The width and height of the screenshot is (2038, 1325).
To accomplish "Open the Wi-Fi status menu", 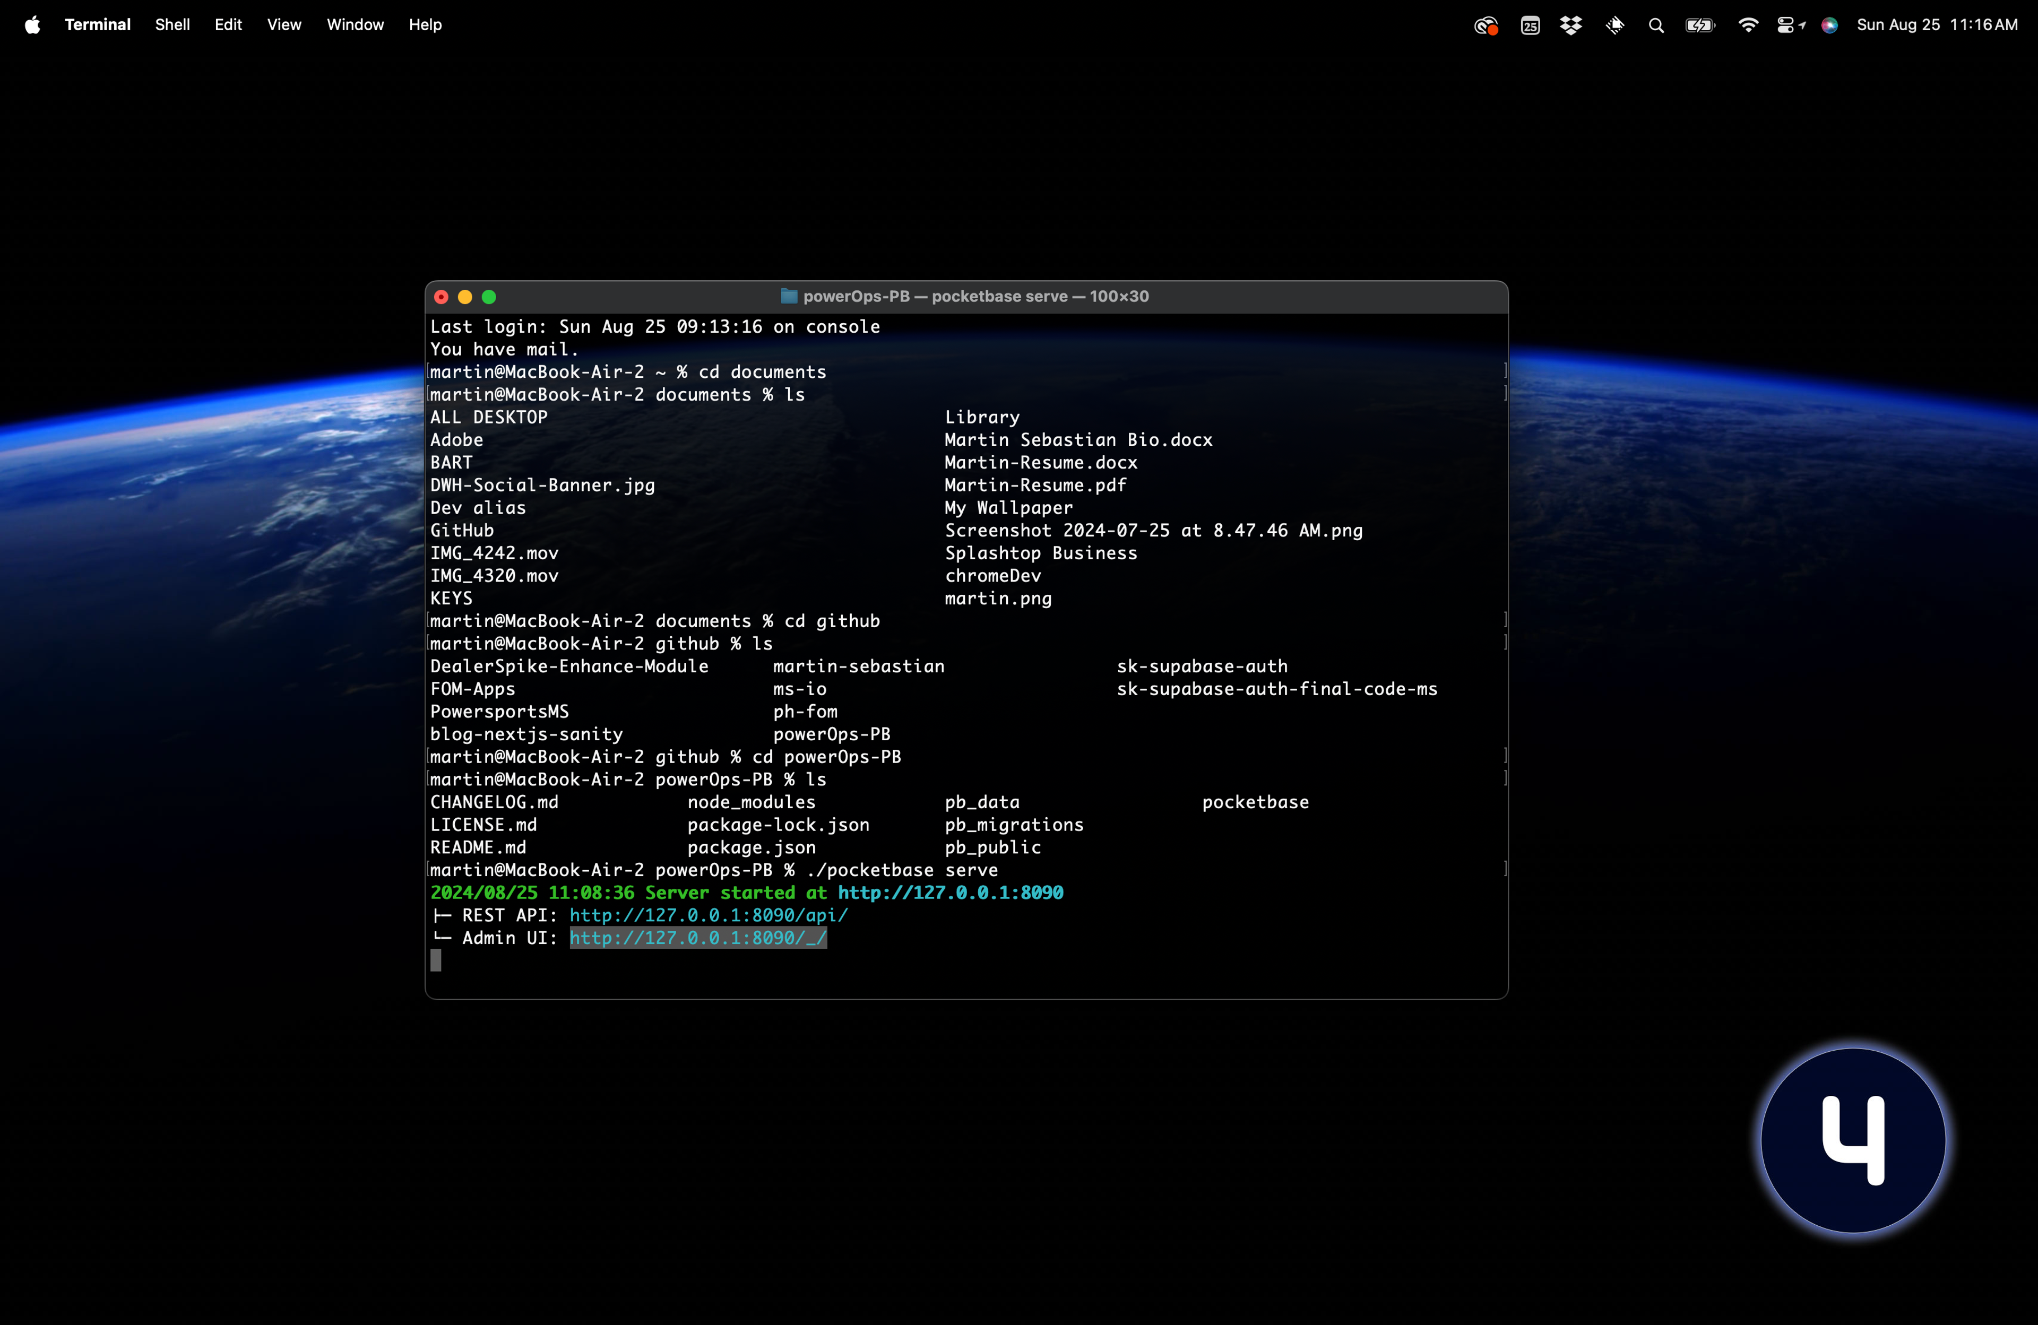I will coord(1748,25).
